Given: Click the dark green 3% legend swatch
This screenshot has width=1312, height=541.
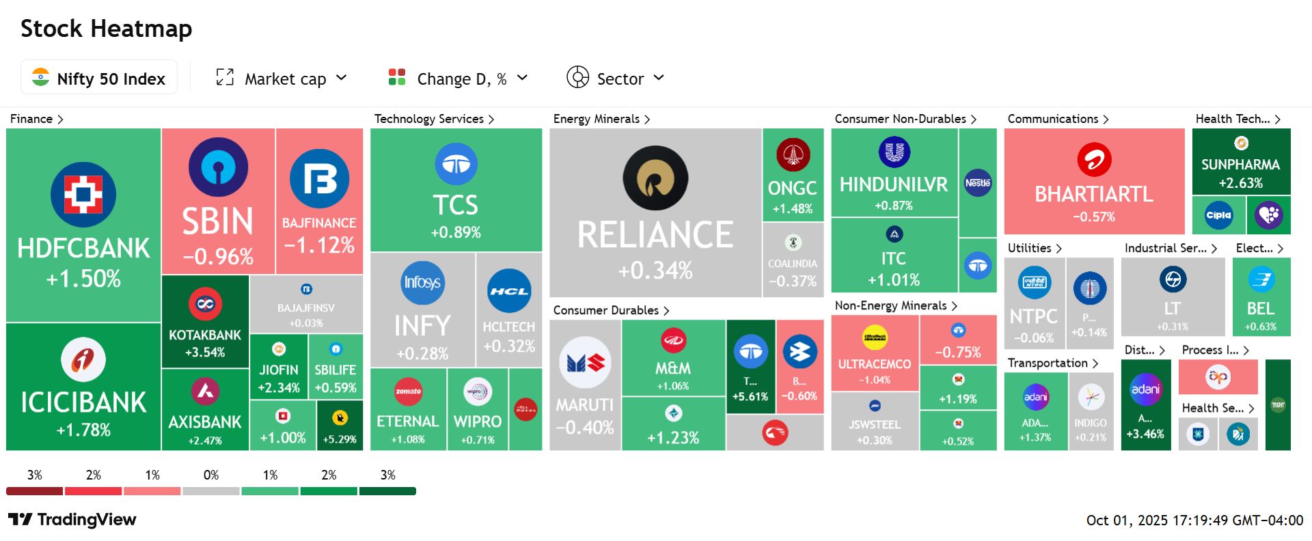Looking at the screenshot, I should 387,491.
